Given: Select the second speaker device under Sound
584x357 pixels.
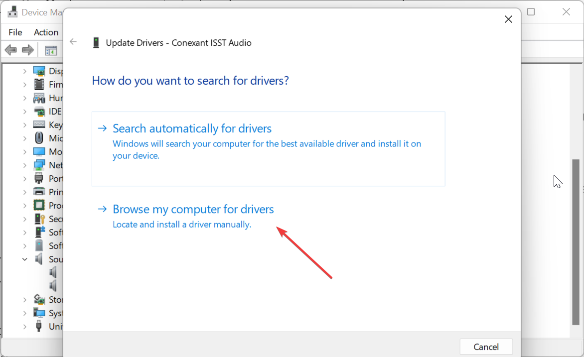Looking at the screenshot, I should tap(53, 286).
